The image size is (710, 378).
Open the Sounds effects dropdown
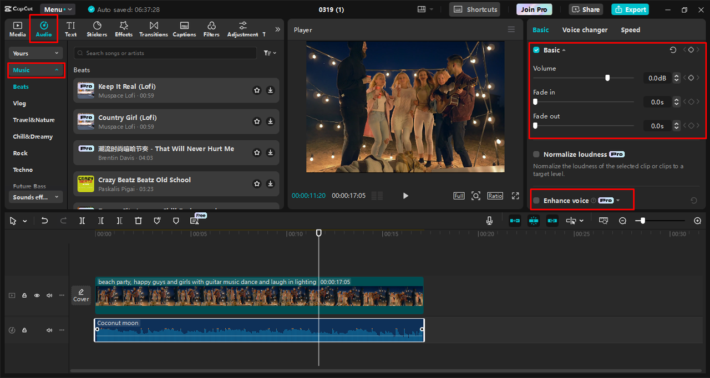(x=36, y=197)
